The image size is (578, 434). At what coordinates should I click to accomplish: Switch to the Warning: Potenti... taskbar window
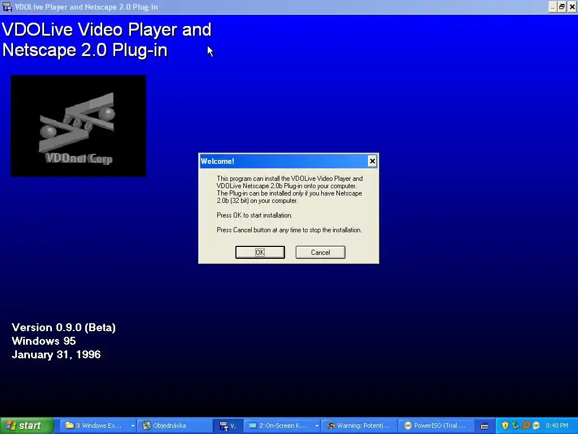[360, 426]
